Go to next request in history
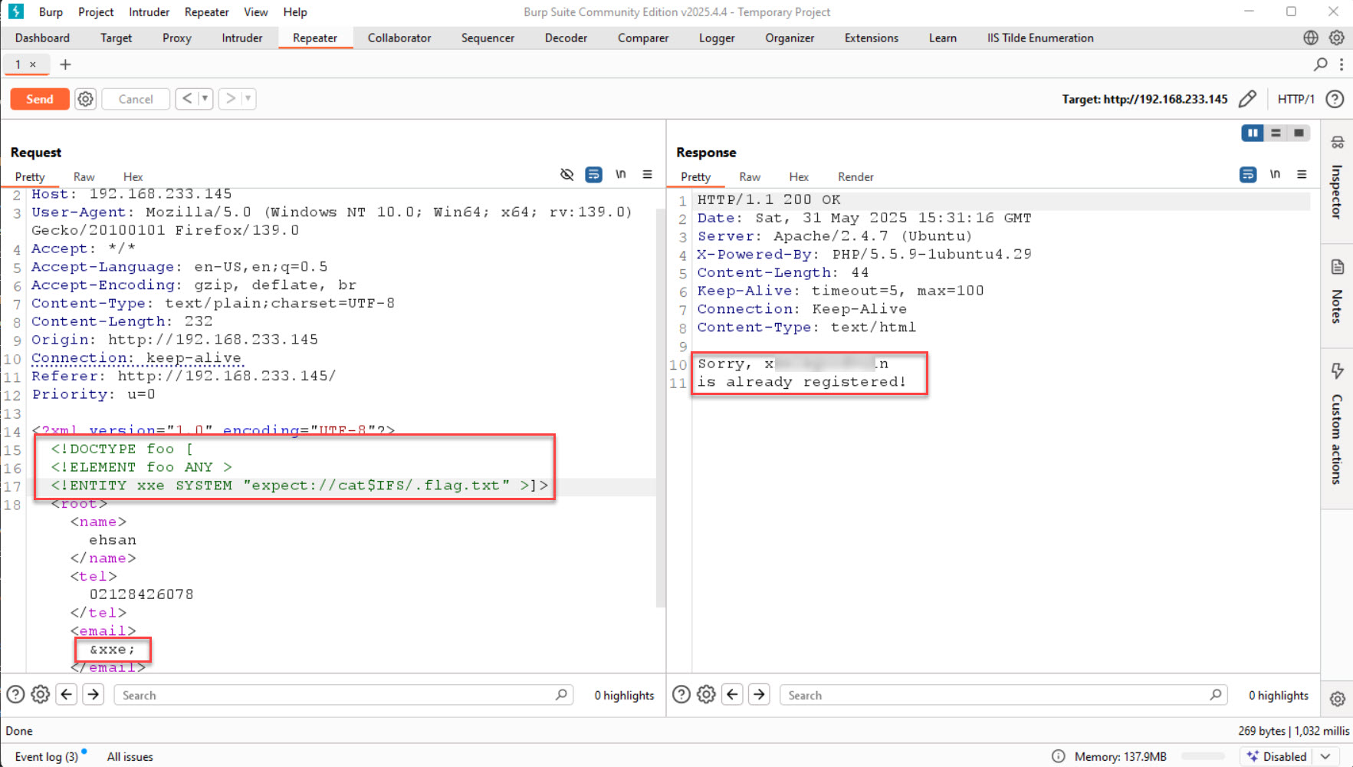1353x767 pixels. coord(230,98)
